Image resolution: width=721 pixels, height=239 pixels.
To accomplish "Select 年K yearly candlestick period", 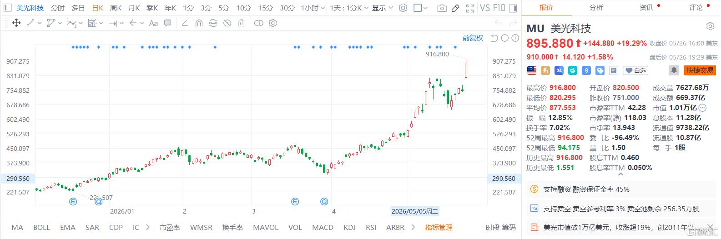I will click(170, 8).
